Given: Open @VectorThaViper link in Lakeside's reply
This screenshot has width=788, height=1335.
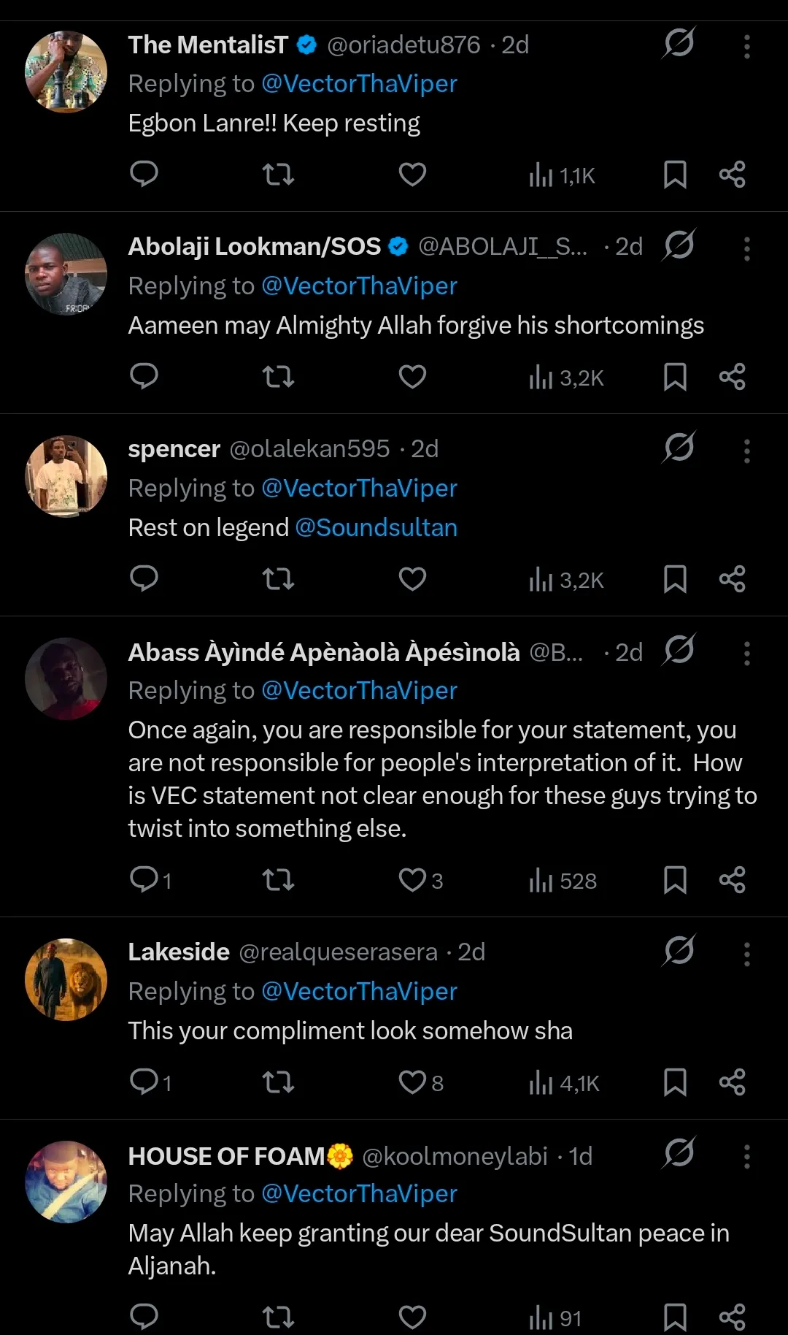Looking at the screenshot, I should [x=359, y=991].
